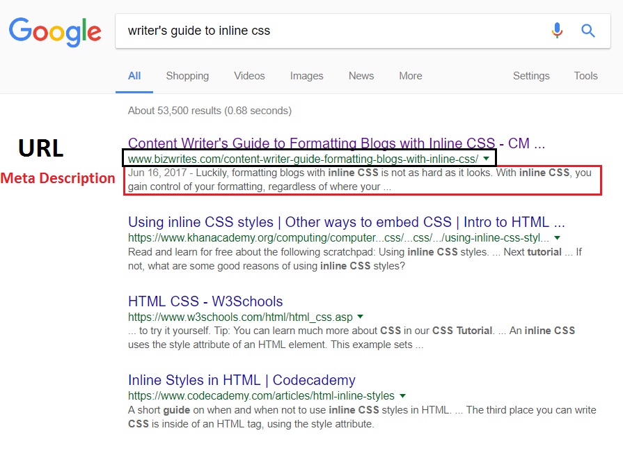623x449 pixels.
Task: Switch to the All tab
Action: tap(134, 76)
